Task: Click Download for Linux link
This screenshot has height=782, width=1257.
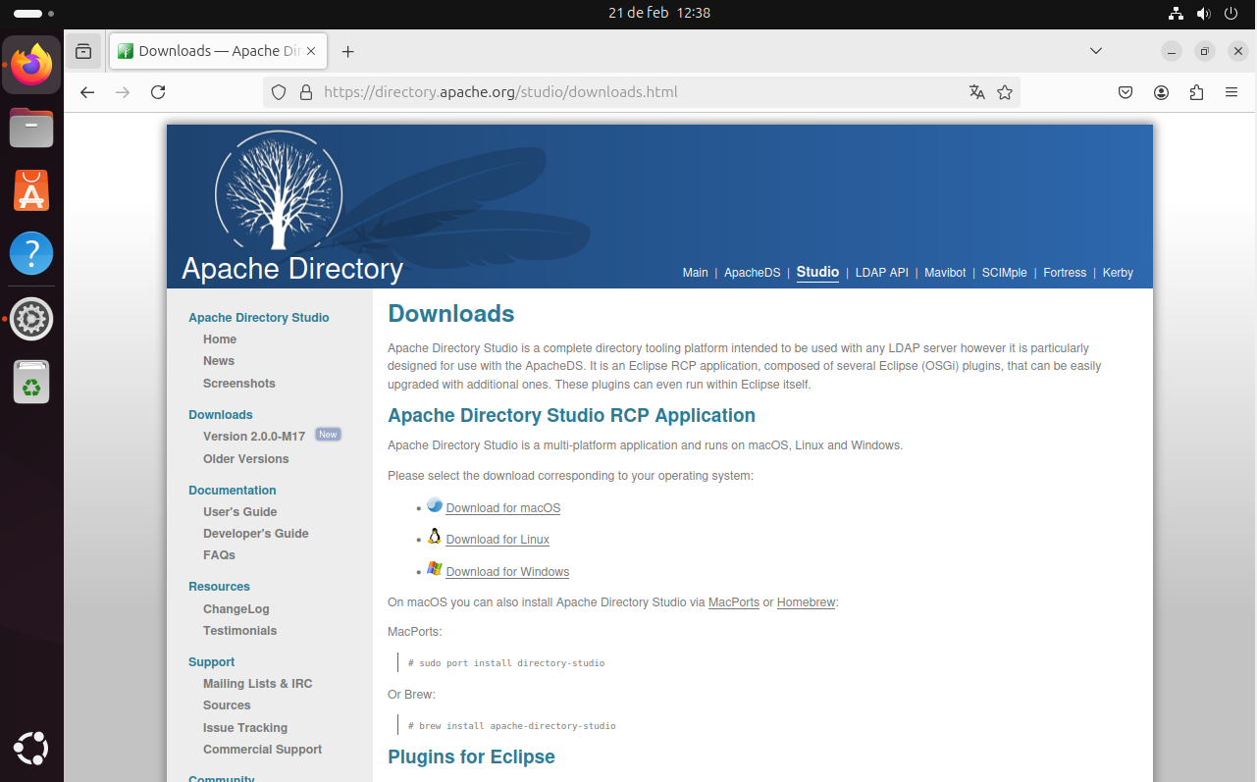Action: pos(498,540)
